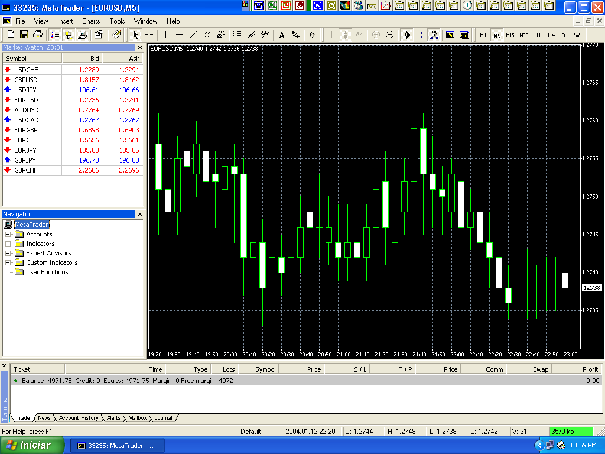
Task: Select the Fibonacci Arcs tool
Action: [265, 35]
